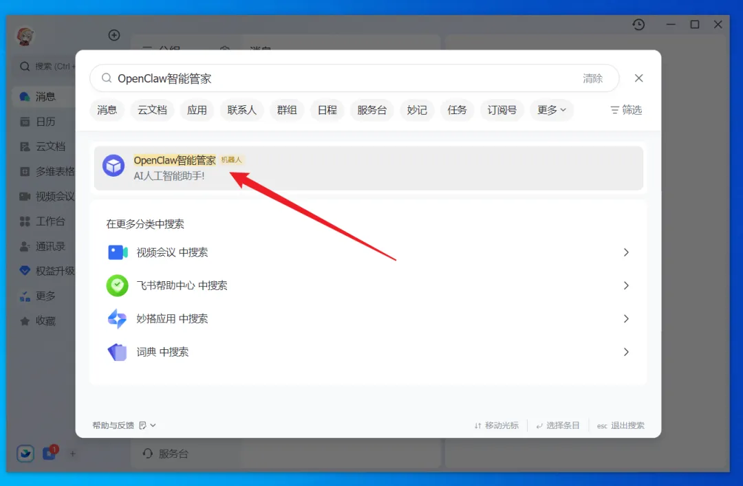Filter results by 订阅号 tab

(x=502, y=111)
